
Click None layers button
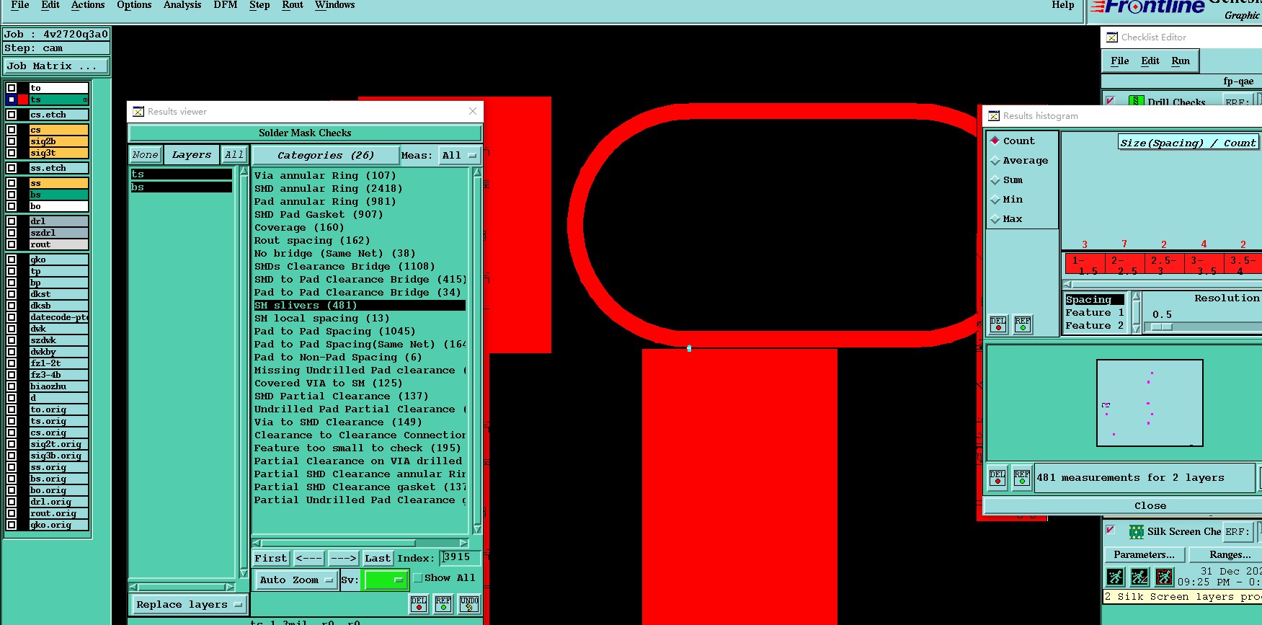(x=145, y=154)
